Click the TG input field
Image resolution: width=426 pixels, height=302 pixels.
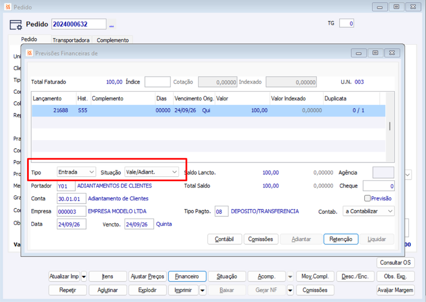coord(347,23)
